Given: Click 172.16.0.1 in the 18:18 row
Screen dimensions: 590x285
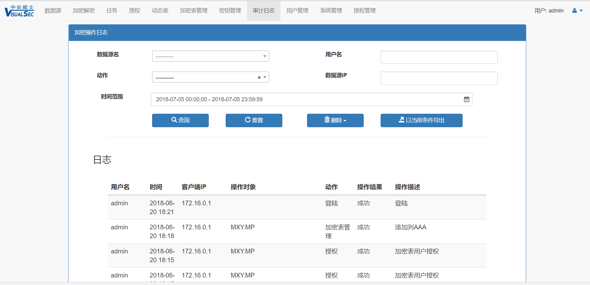Looking at the screenshot, I should click(196, 227).
